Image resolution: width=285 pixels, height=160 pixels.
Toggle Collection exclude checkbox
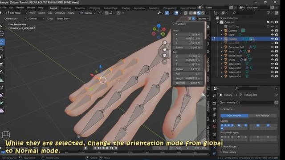point(268,22)
